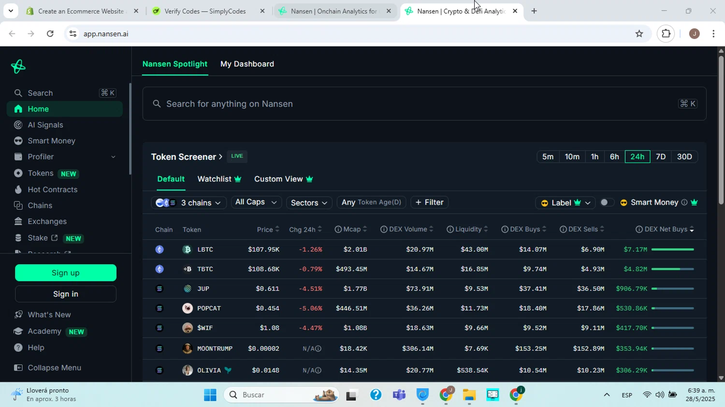Open the Exchanges sidebar page

click(x=64, y=222)
